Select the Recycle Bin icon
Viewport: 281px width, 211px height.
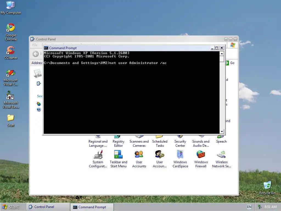267,188
